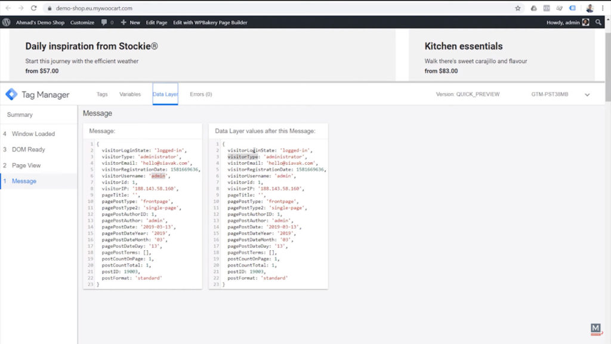This screenshot has width=611, height=344.
Task: Click the WordPress logo in the admin bar
Action: (6, 22)
